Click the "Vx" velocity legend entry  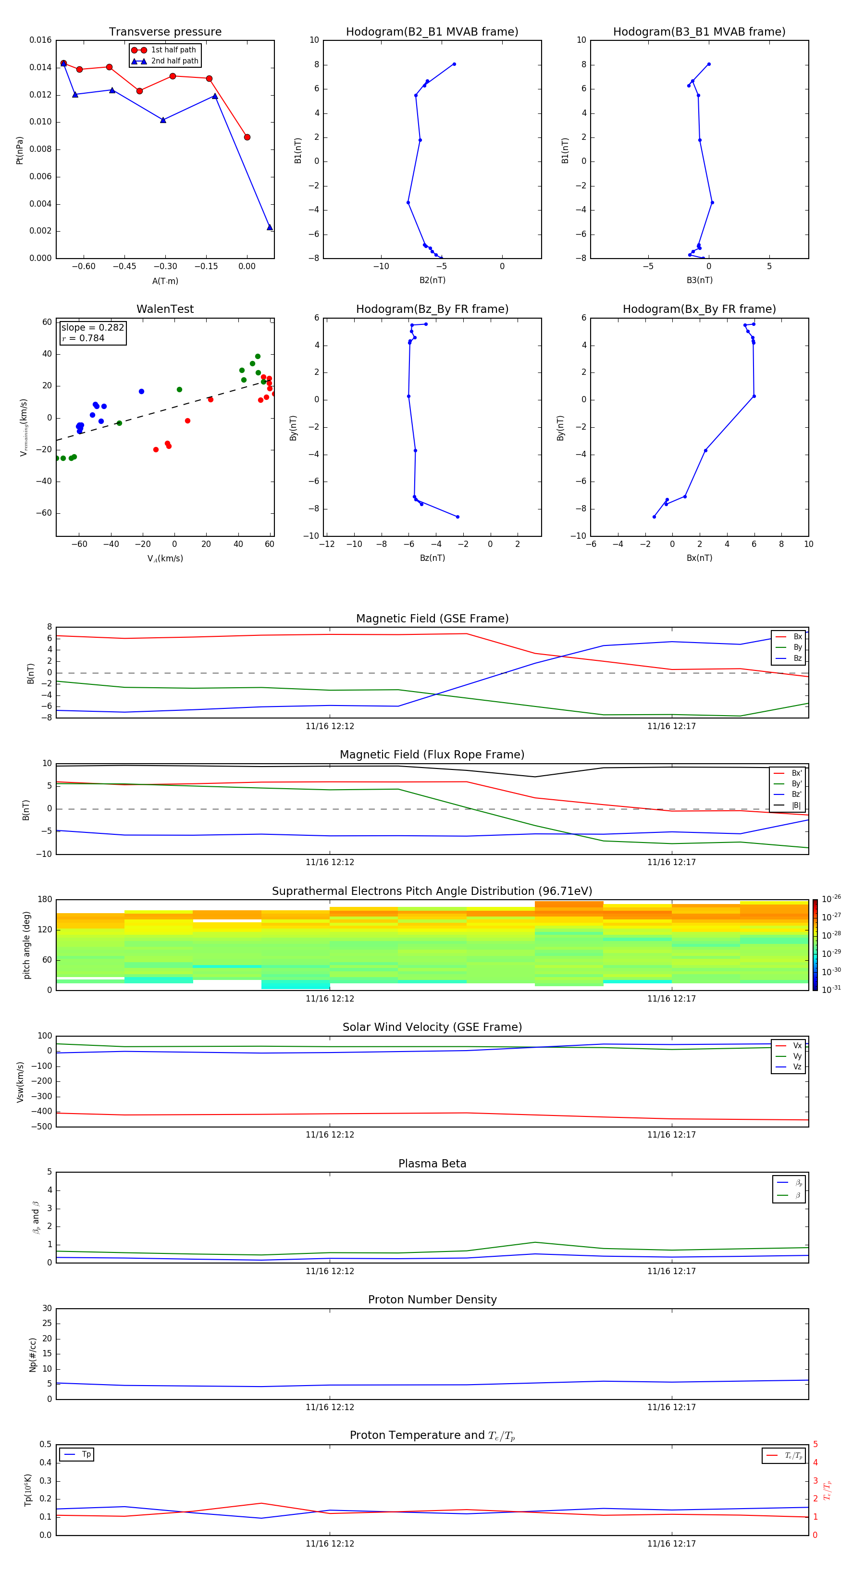click(789, 1046)
